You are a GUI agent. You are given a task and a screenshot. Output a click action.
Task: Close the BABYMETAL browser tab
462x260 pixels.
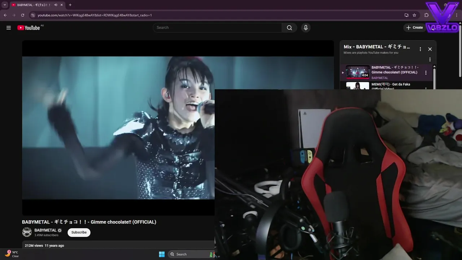[x=62, y=5]
